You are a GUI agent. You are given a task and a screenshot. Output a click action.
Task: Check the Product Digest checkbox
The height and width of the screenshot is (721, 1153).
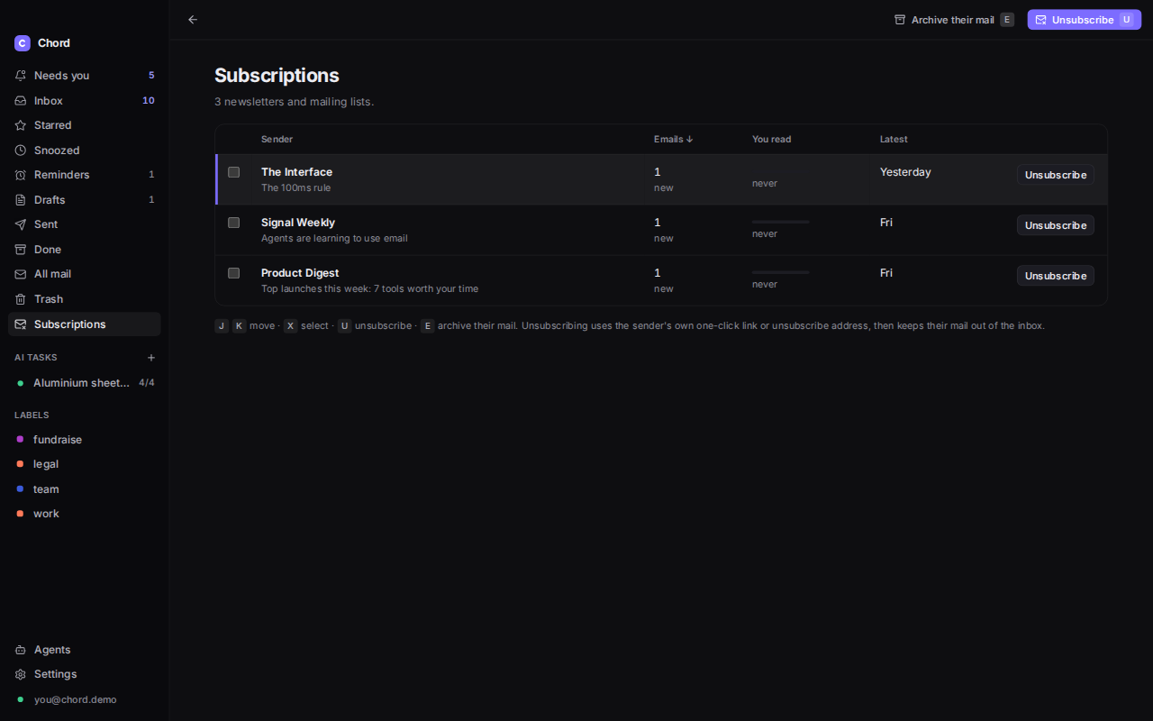click(x=234, y=273)
